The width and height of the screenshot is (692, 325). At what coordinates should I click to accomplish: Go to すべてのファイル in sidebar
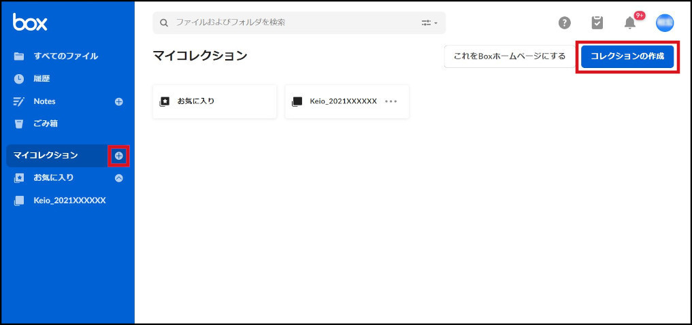pyautogui.click(x=65, y=56)
